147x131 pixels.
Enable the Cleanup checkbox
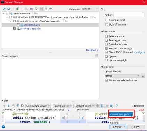(106, 56)
